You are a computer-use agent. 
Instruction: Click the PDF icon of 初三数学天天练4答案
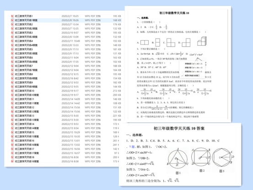[12, 45]
